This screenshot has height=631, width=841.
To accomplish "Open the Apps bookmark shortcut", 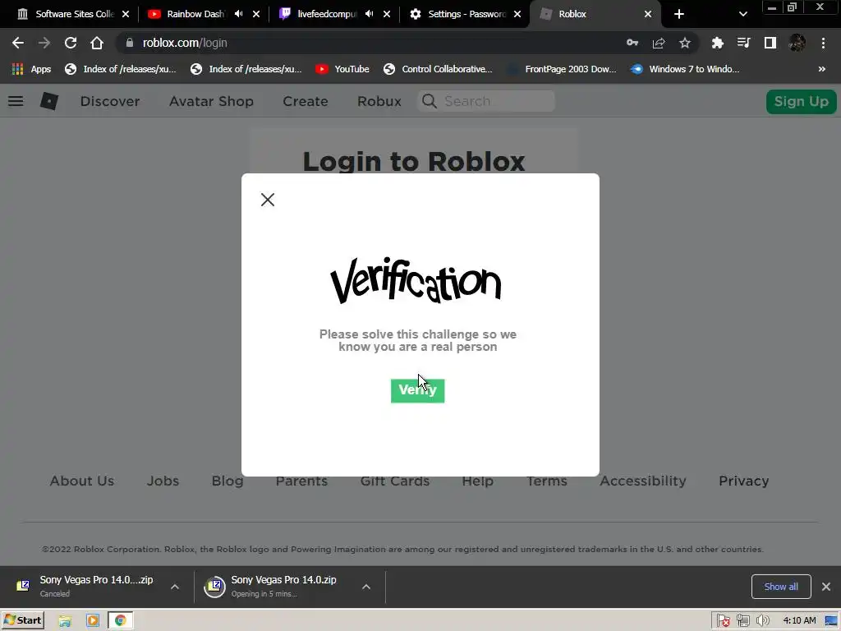I will pos(31,69).
